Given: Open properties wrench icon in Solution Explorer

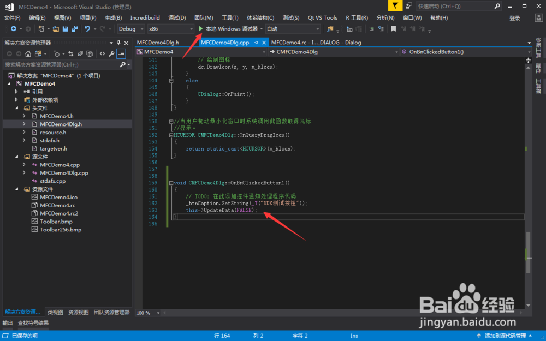Looking at the screenshot, I should (x=111, y=53).
